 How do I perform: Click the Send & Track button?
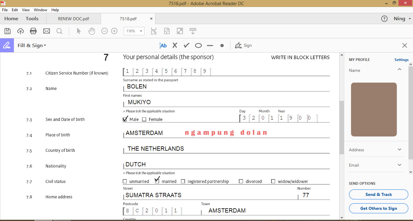[379, 194]
